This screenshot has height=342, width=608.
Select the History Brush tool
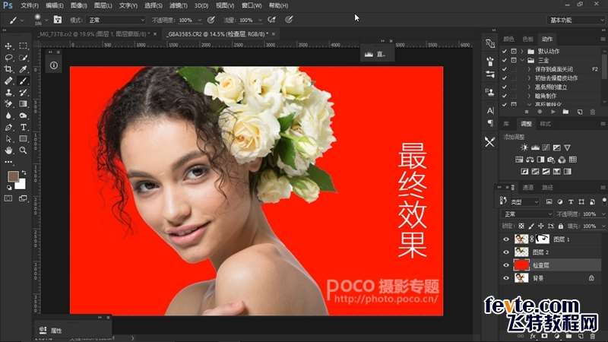[x=23, y=93]
